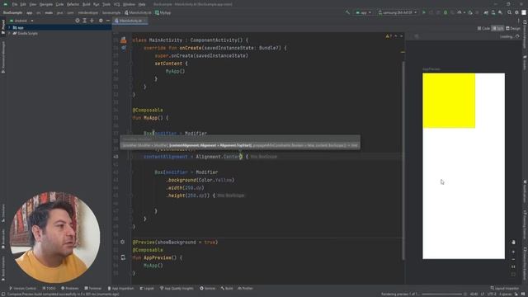Open the Refactor menu
The width and height of the screenshot is (528, 297).
click(73, 4)
